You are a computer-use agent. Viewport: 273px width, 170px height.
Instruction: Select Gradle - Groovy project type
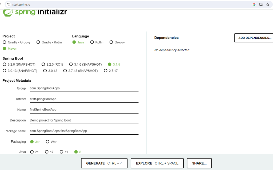(x=17, y=42)
